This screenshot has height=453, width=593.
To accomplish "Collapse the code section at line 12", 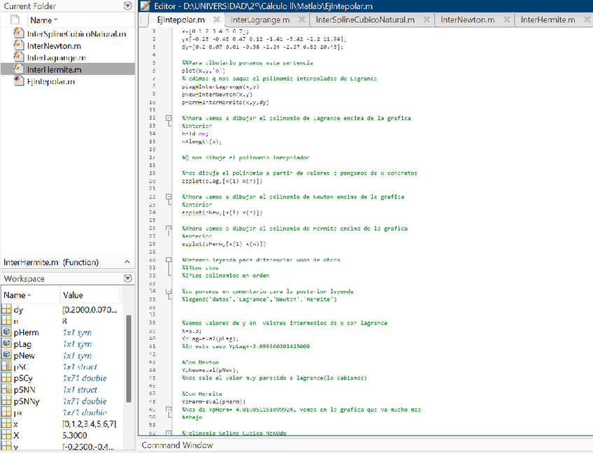I will point(169,119).
